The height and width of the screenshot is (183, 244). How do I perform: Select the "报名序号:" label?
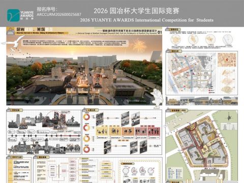(x=47, y=9)
